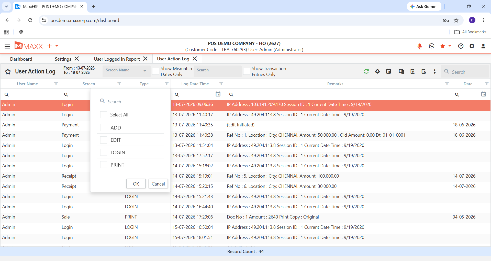Open a new browser tab
491x261 pixels.
pyautogui.click(x=94, y=6)
